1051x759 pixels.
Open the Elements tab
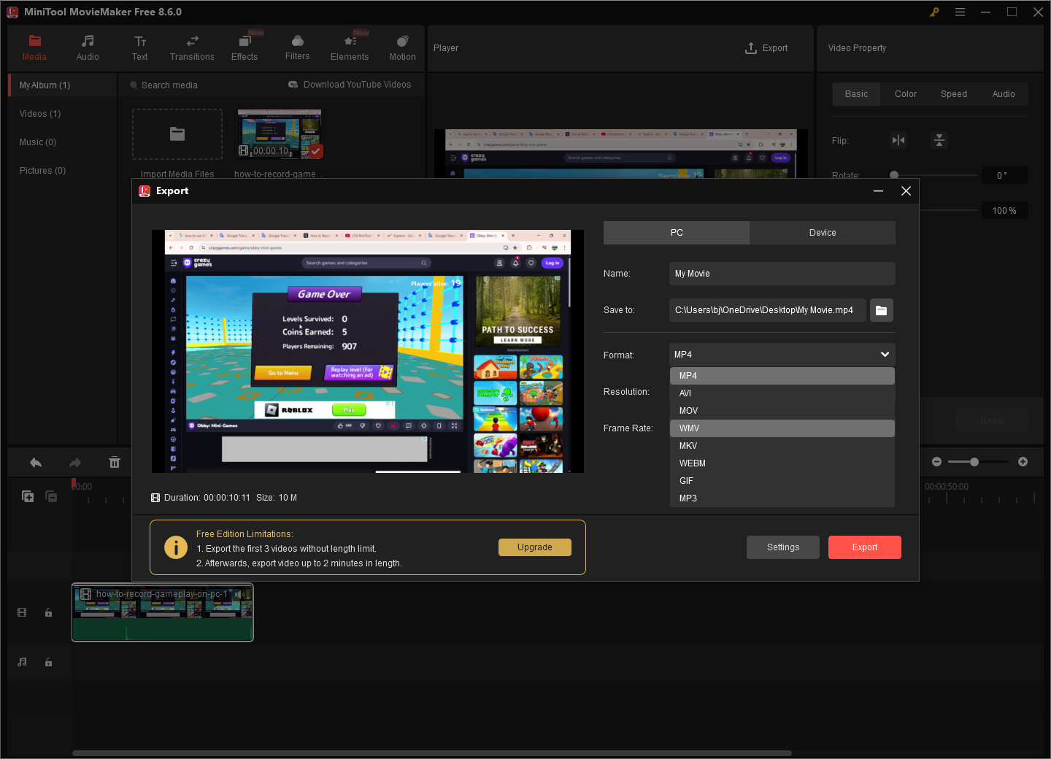pyautogui.click(x=350, y=48)
